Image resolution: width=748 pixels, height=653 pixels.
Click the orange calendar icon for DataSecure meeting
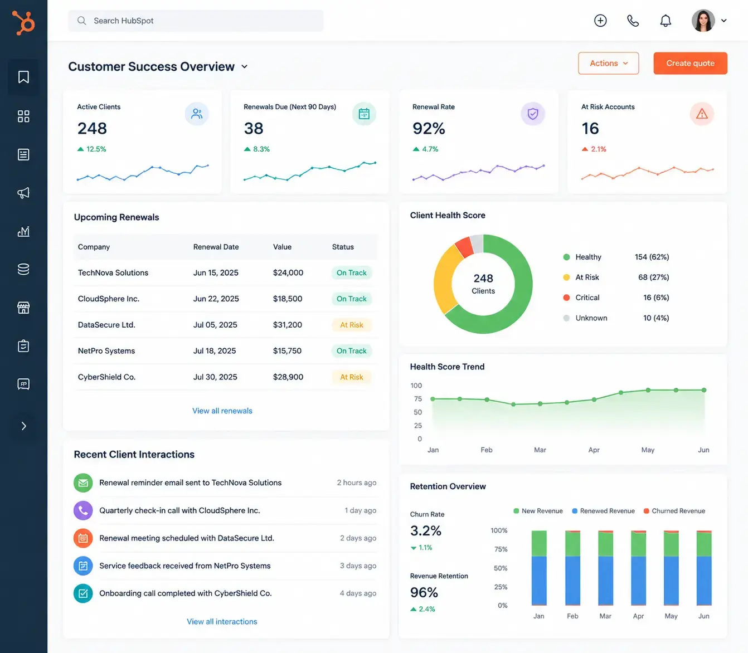coord(83,538)
